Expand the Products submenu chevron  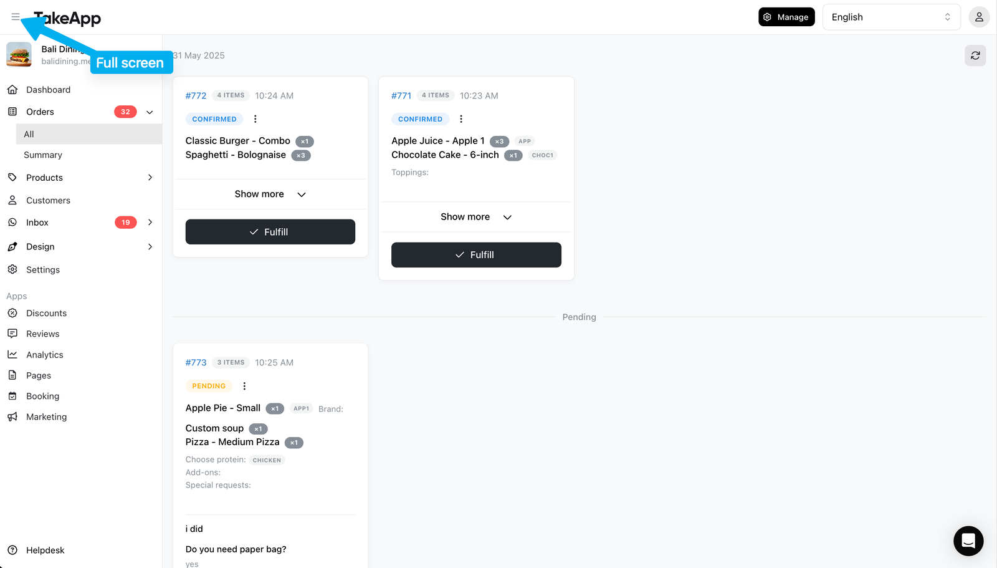[150, 178]
